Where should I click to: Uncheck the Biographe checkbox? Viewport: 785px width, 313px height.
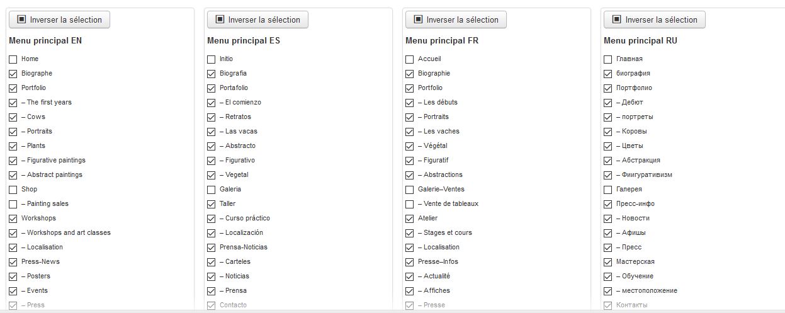13,74
